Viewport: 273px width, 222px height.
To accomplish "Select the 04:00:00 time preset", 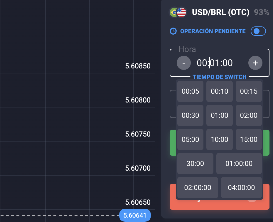I will [x=241, y=188].
